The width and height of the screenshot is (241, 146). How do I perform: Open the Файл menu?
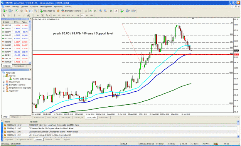coord(7,7)
